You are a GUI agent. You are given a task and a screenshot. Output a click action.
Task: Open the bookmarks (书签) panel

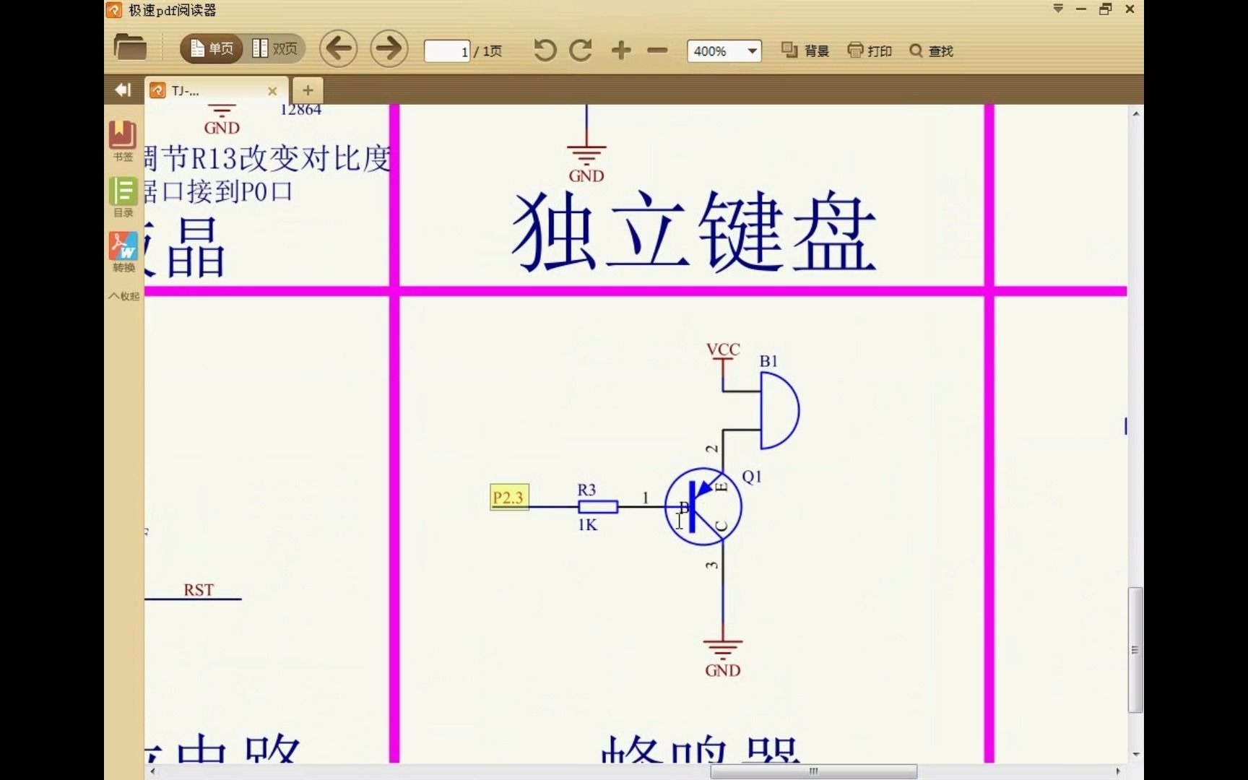(123, 141)
